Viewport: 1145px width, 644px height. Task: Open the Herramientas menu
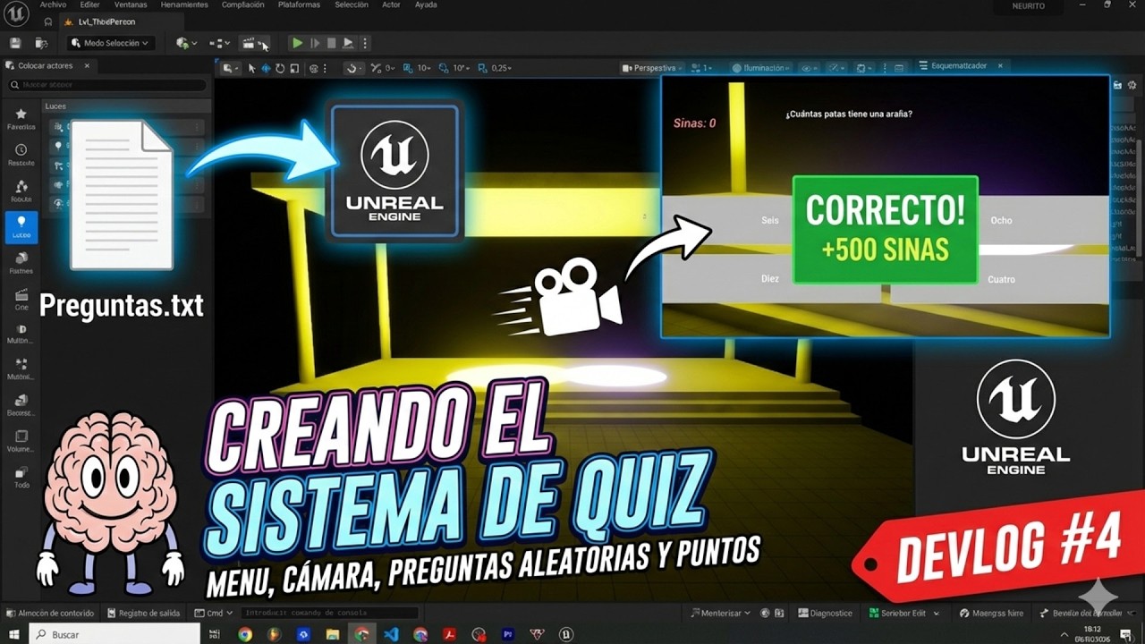pos(184,4)
